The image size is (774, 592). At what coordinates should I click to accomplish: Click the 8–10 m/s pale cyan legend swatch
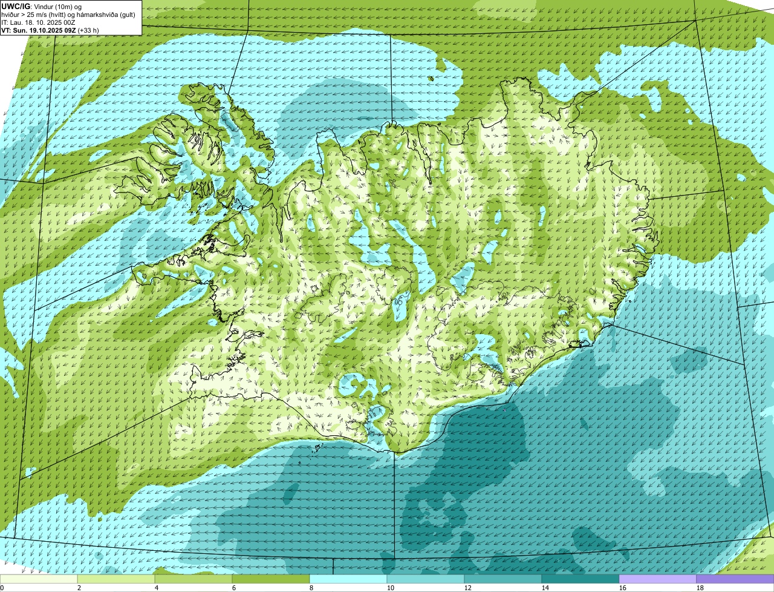coord(348,579)
